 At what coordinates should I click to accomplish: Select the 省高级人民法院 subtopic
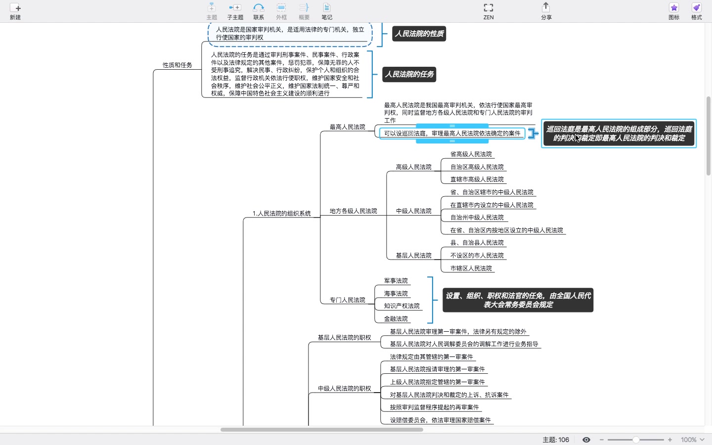471,154
